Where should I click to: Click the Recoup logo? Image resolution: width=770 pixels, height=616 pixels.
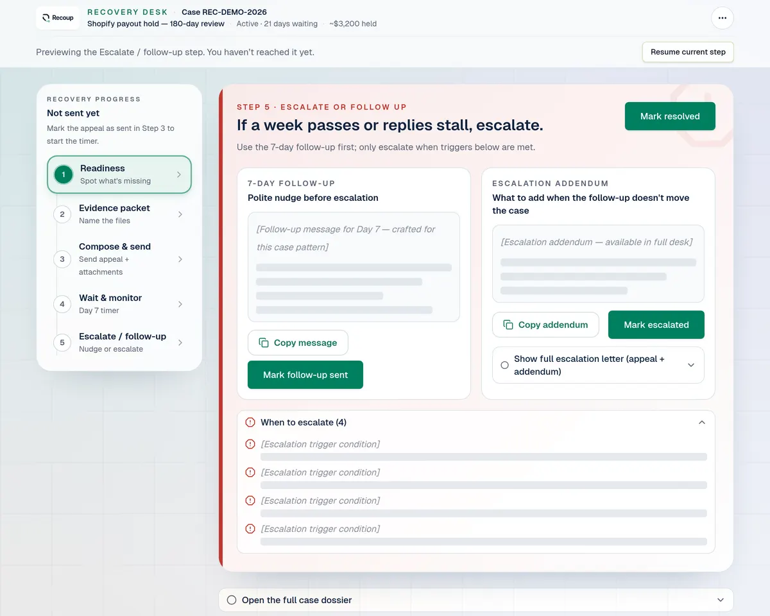point(58,18)
